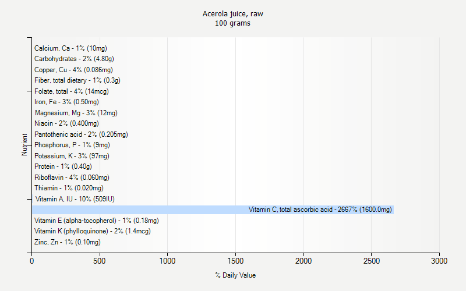Click the 2500 tick label on x-axis
Viewport: 466px width, 291px height.
[372, 261]
